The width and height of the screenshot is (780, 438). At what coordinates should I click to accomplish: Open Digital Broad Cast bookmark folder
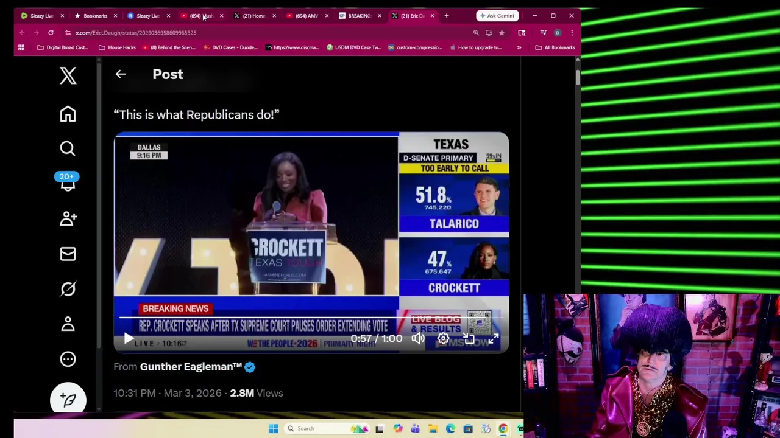click(x=63, y=47)
